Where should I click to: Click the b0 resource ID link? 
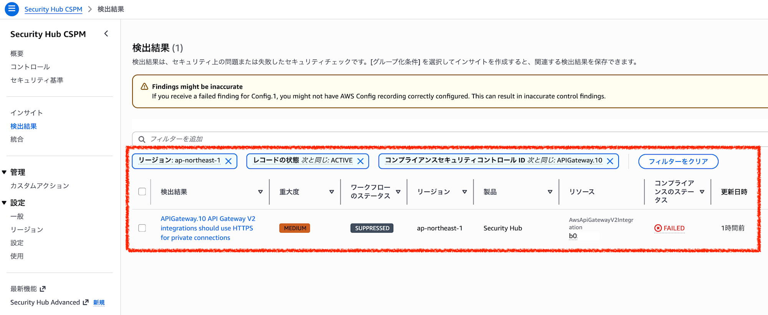(x=573, y=236)
